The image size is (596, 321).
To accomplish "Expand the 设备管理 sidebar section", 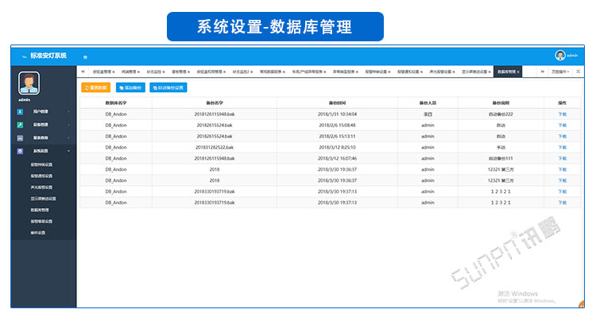I will click(69, 125).
